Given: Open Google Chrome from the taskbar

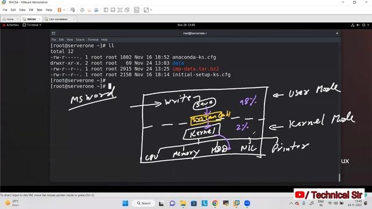Looking at the screenshot, I should [215, 203].
